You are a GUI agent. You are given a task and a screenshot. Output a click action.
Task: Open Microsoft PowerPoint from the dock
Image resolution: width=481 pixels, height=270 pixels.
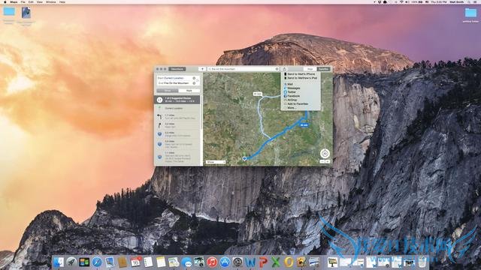point(263,262)
